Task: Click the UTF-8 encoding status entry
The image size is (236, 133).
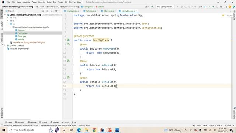Action: click(211, 125)
